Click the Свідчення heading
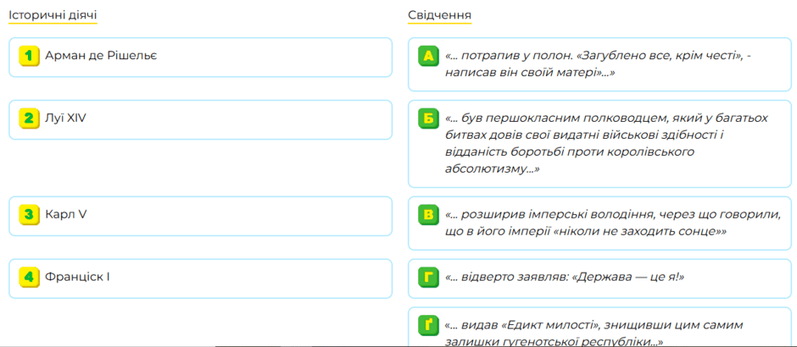Image resolution: width=797 pixels, height=347 pixels. point(439,16)
